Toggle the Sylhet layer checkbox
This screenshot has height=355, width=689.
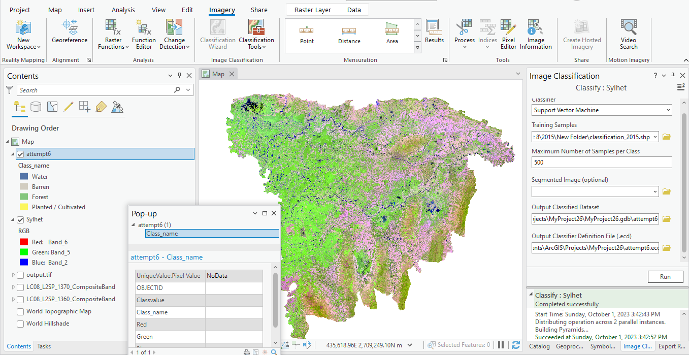click(20, 220)
